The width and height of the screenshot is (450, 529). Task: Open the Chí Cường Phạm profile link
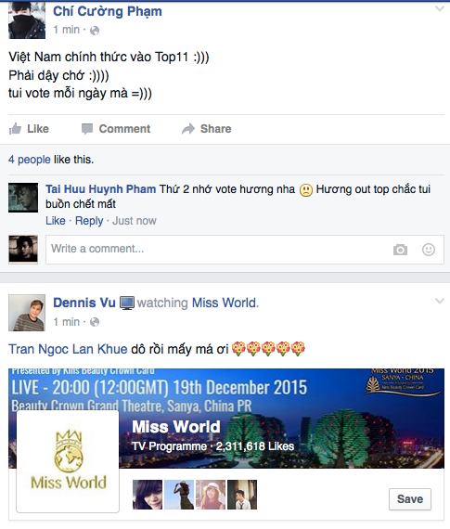[x=108, y=11]
